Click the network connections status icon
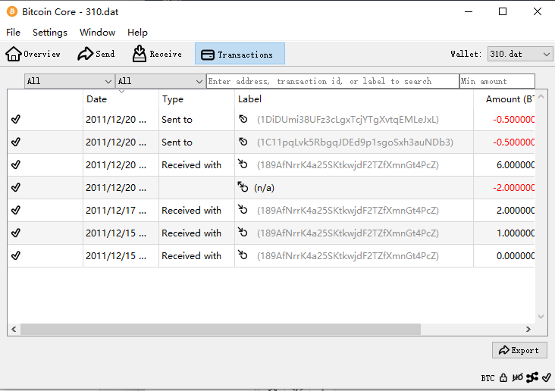The image size is (555, 391). [532, 377]
